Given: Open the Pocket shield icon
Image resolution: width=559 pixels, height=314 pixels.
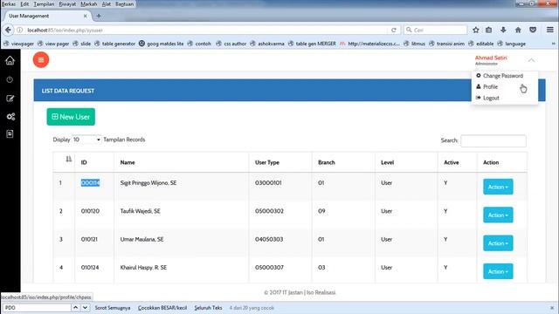Looking at the screenshot, I should click(533, 30).
